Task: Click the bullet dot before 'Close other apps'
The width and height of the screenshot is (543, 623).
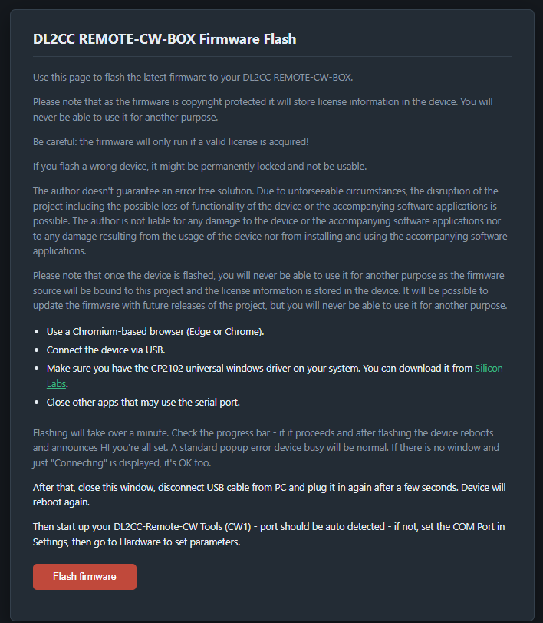Action: coord(37,403)
